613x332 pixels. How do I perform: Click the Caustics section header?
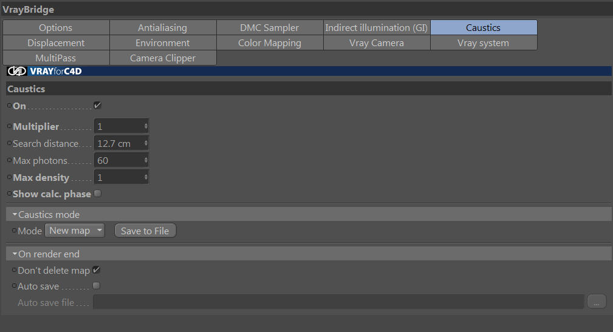pos(309,89)
